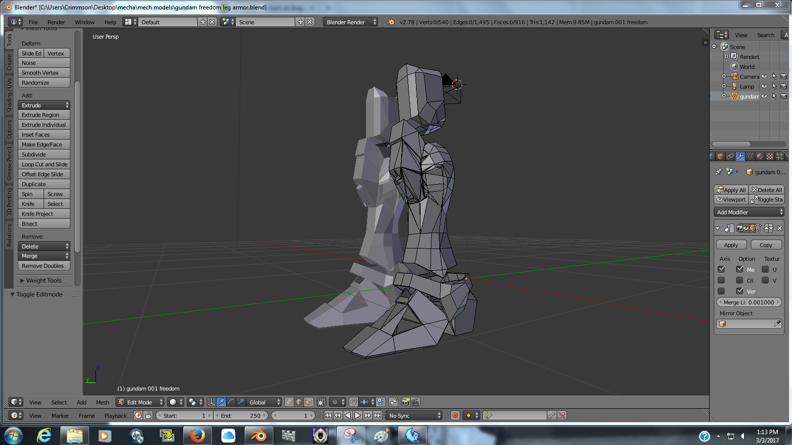Toggle the Vertex Groups option checkbox
Viewport: 792px width, 445px height.
pos(739,291)
